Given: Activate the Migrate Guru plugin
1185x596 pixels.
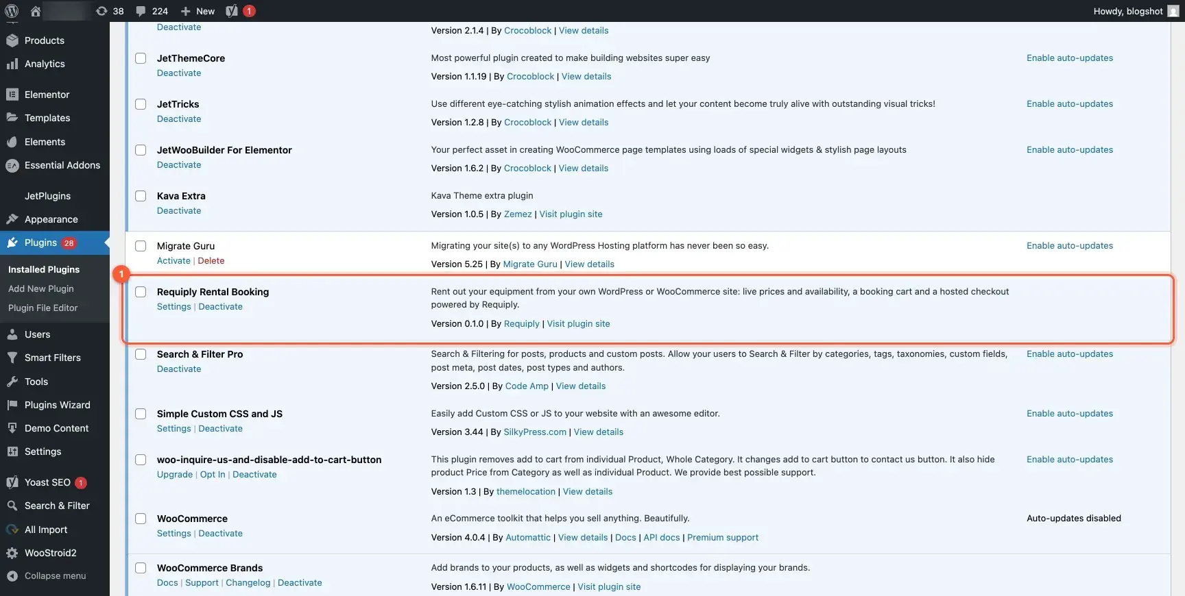Looking at the screenshot, I should (173, 260).
